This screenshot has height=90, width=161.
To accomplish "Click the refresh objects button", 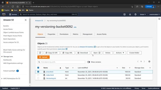I will (40, 53).
